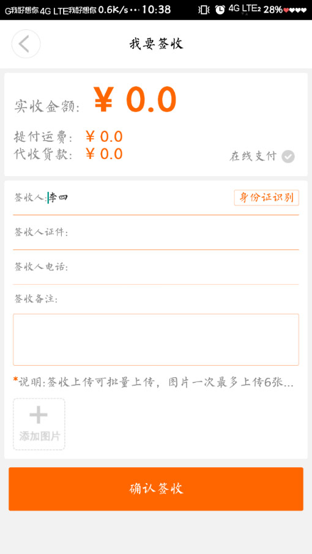Tap the 实收金额 ¥0.0 amount
This screenshot has width=312, height=554.
click(x=135, y=100)
